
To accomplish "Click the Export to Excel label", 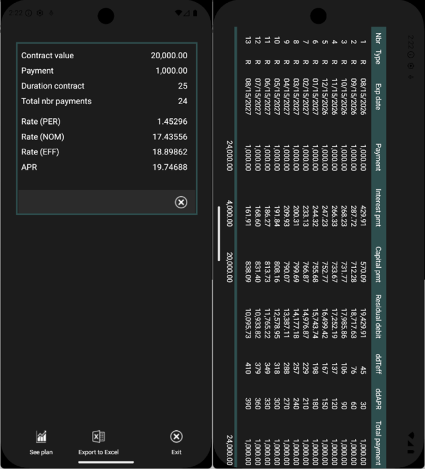I will [98, 452].
